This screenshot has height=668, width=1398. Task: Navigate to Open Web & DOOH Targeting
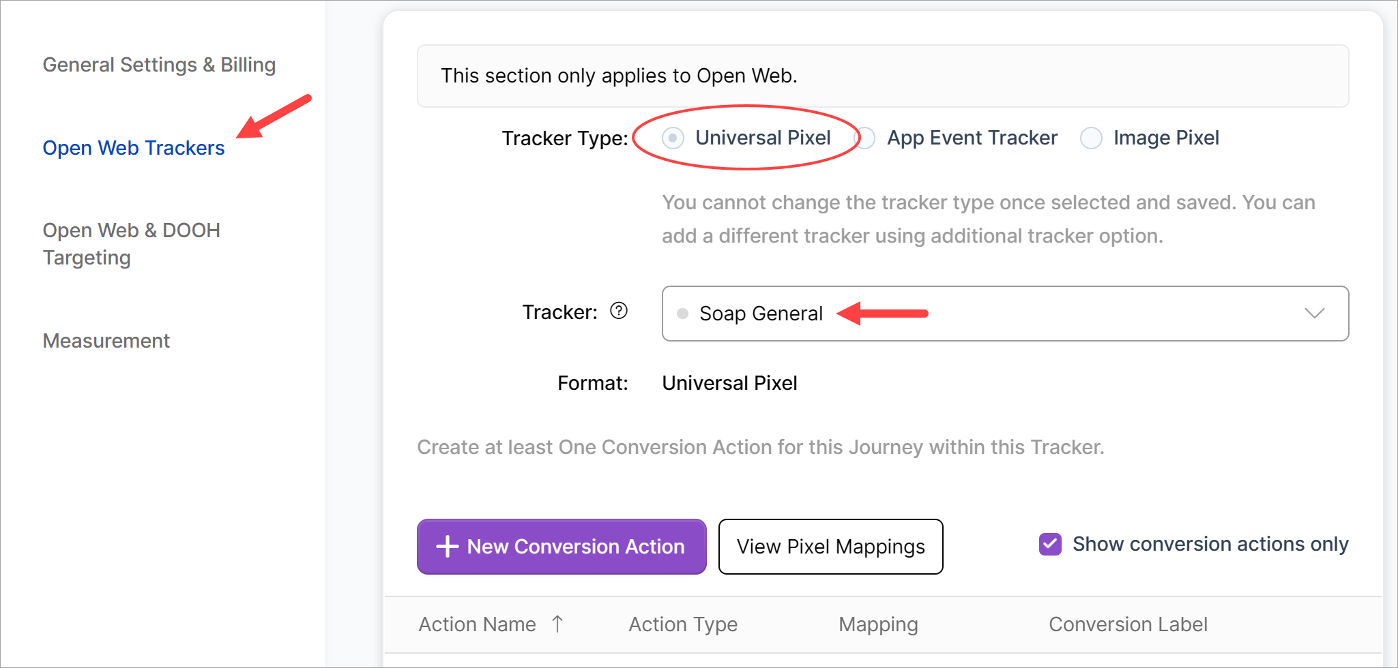point(131,244)
